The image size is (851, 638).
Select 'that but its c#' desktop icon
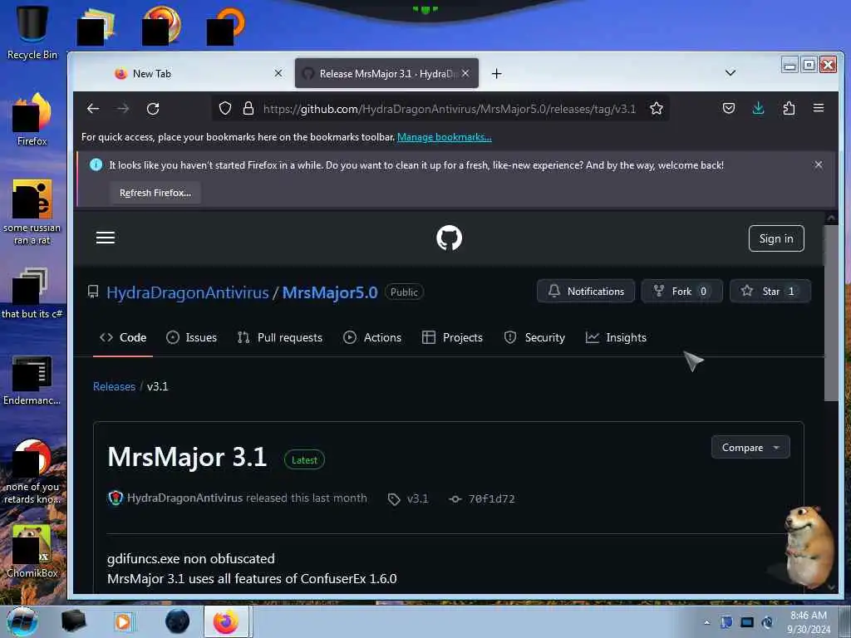tap(32, 293)
